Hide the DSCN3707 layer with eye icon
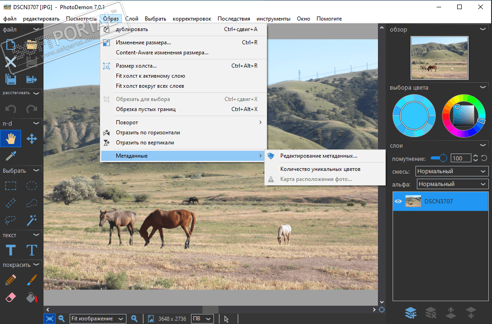 (398, 201)
